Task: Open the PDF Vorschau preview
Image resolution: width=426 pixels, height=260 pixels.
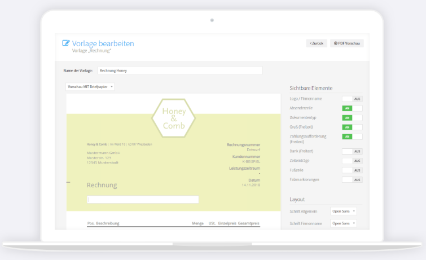Action: 346,43
